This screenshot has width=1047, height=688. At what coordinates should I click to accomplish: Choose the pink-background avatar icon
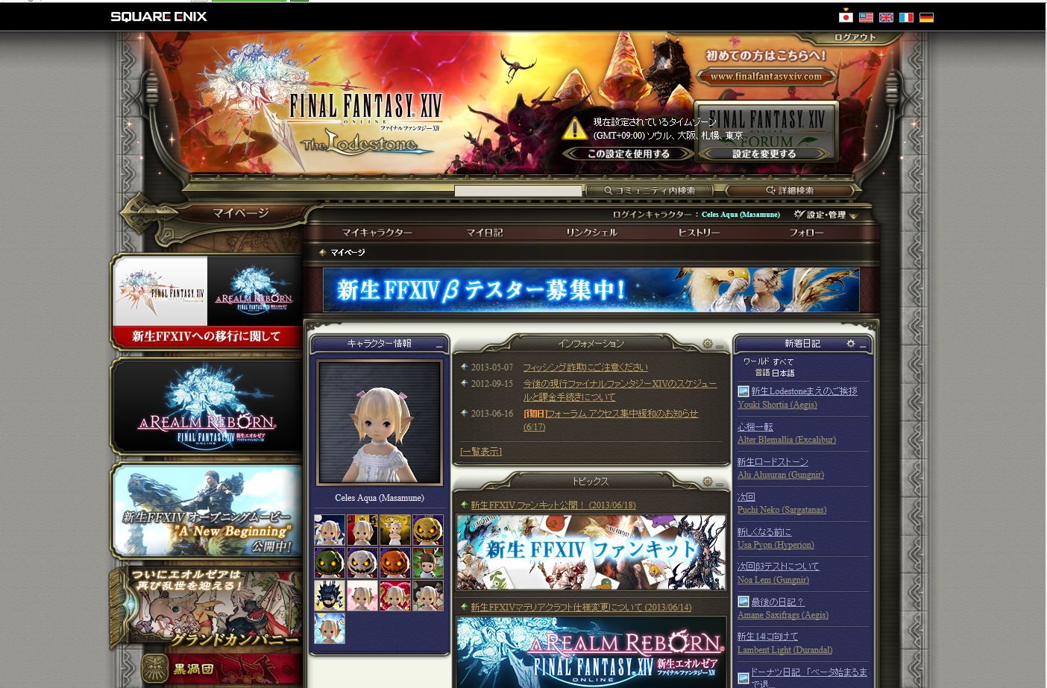coord(362,596)
